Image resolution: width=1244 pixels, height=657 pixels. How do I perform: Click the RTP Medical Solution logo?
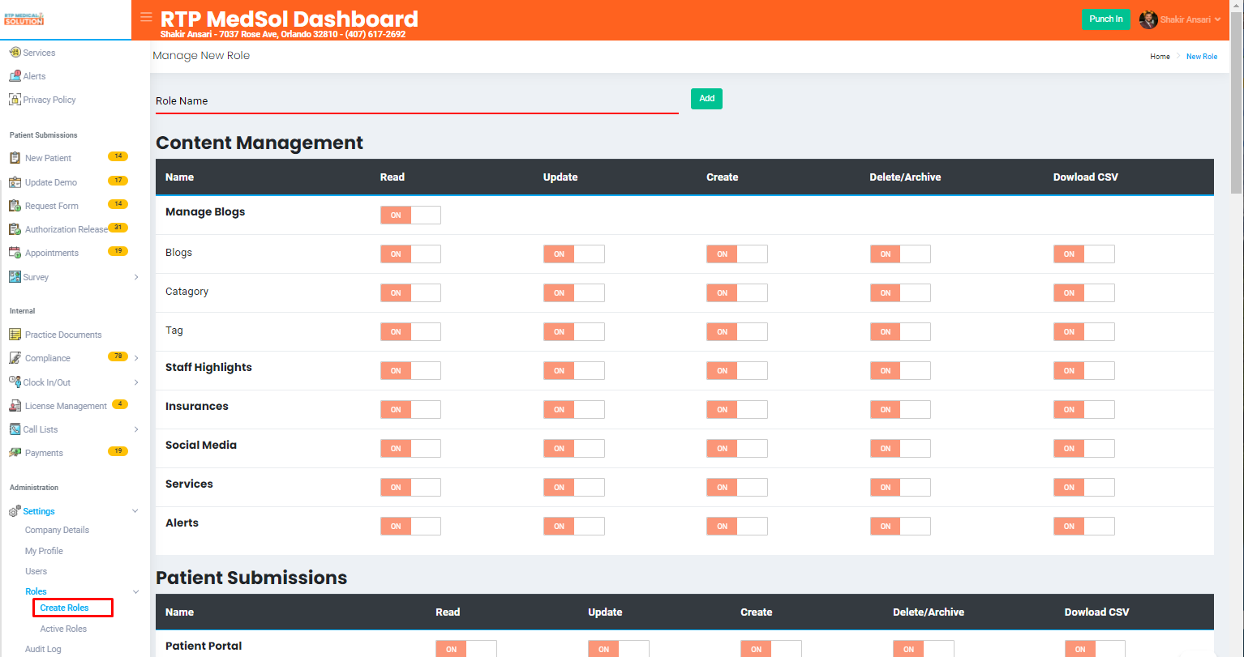[x=24, y=18]
